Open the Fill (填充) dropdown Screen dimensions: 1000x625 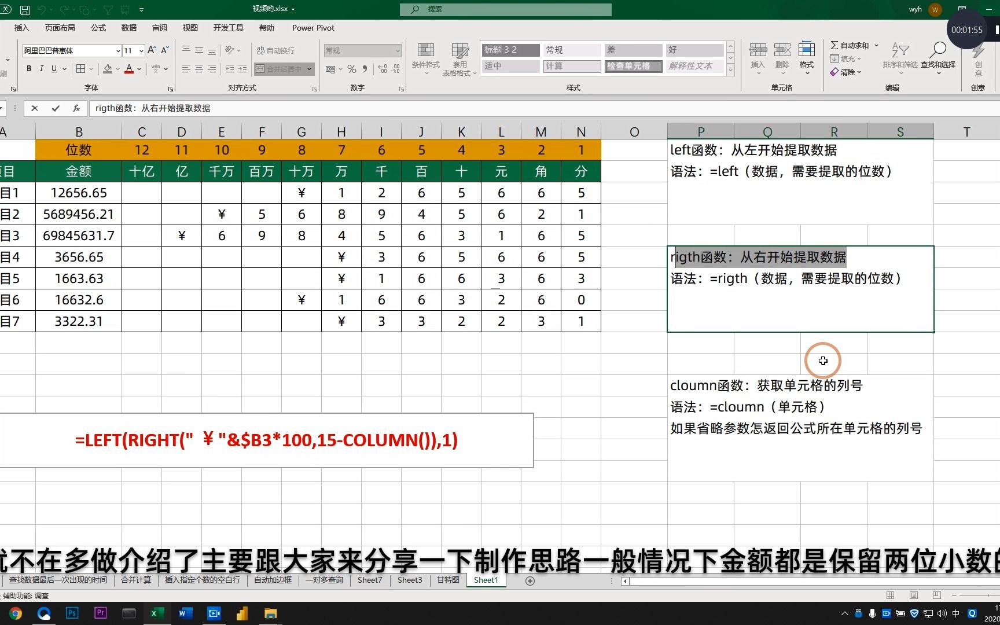(x=845, y=58)
